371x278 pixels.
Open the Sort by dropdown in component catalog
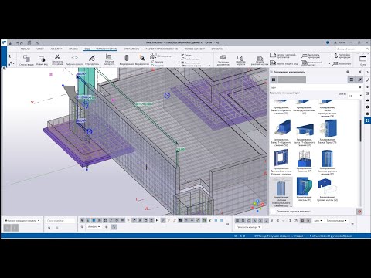click(x=355, y=96)
